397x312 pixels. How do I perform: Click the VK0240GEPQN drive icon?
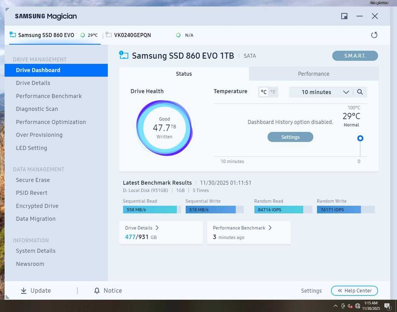tap(109, 34)
